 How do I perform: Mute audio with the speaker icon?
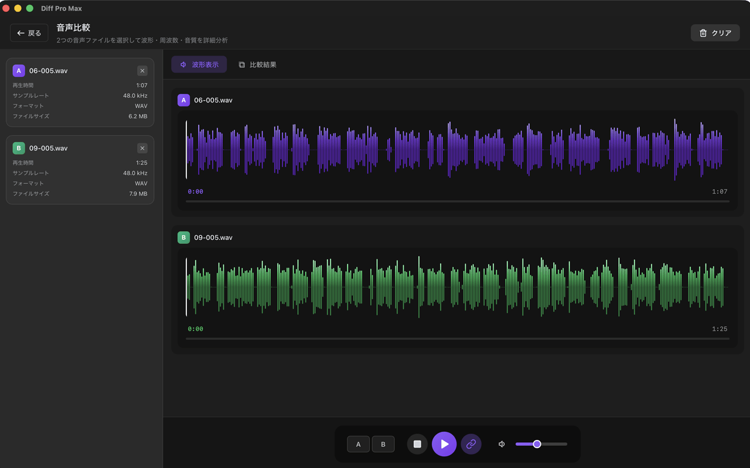502,444
